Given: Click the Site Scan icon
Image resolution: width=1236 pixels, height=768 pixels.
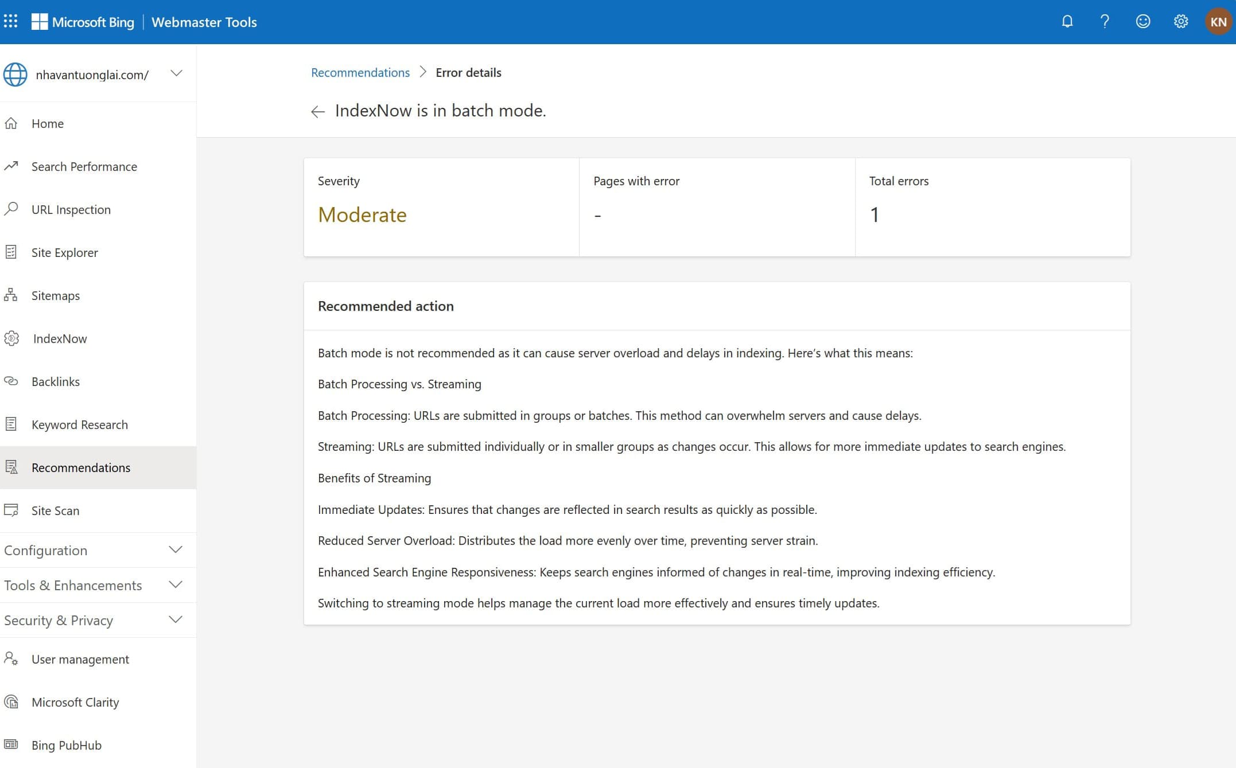Looking at the screenshot, I should [11, 510].
